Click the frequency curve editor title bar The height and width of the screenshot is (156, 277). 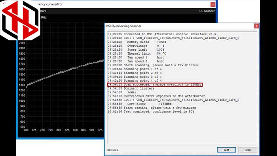click(x=123, y=4)
